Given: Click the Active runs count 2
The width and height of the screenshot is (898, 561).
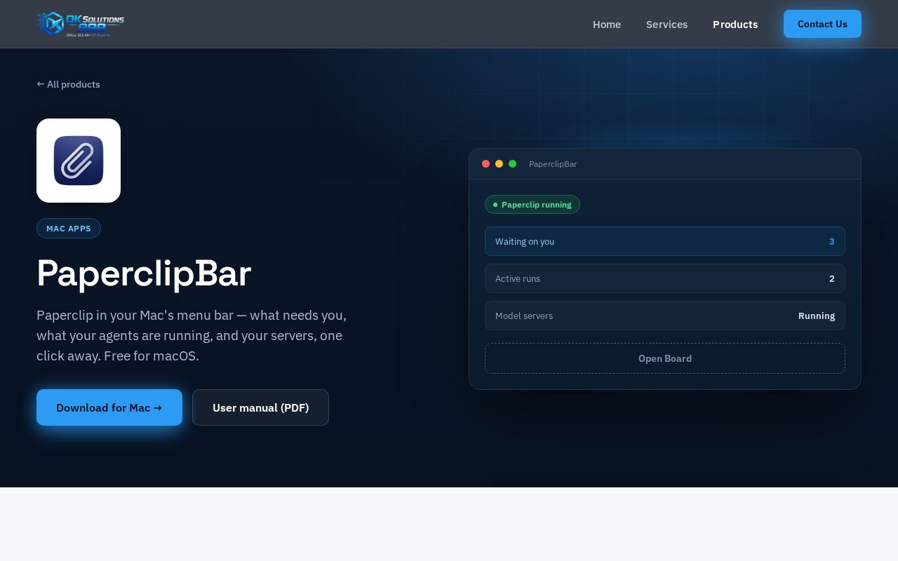Looking at the screenshot, I should 832,278.
